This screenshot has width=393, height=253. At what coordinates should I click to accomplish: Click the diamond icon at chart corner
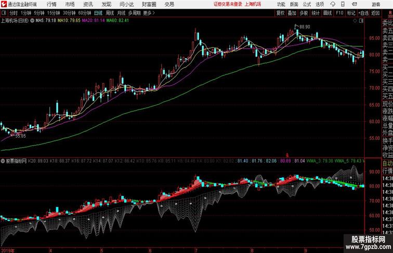click(x=355, y=21)
